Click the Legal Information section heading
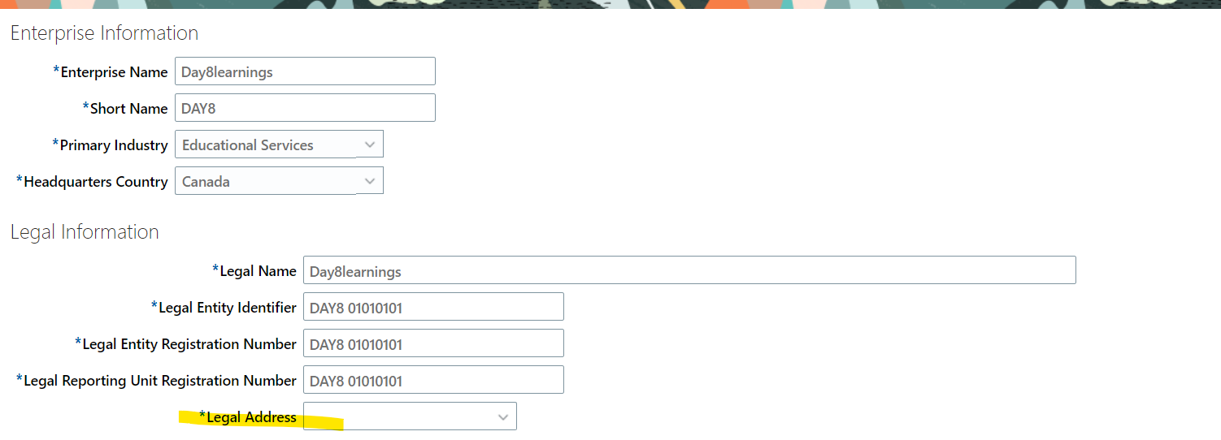Screen dimensions: 1221x440 85,232
